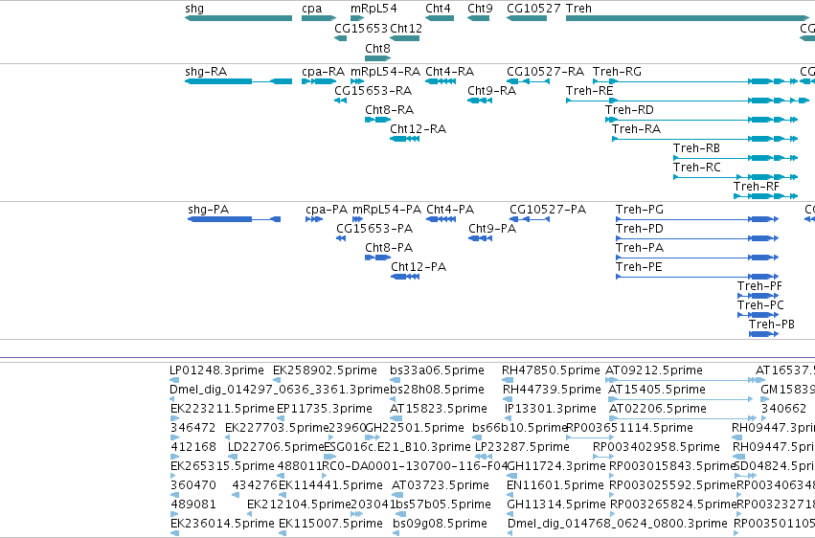Viewport: 815px width, 538px height.
Task: Click the CG10527 gene label
Action: pos(533,9)
